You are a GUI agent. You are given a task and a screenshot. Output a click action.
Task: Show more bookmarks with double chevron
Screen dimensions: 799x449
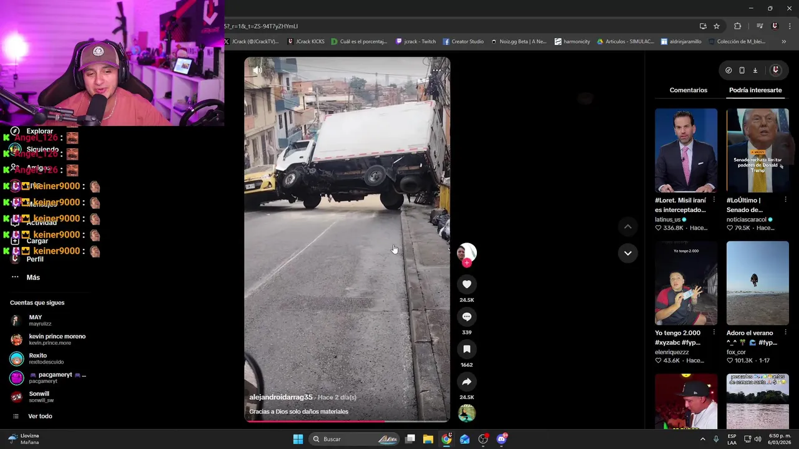pos(784,42)
